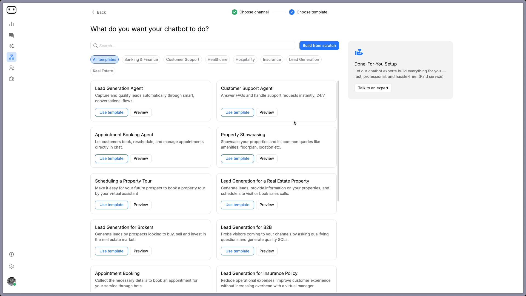Select the chatbot flow builder sidebar icon
The image size is (526, 296).
tap(12, 57)
